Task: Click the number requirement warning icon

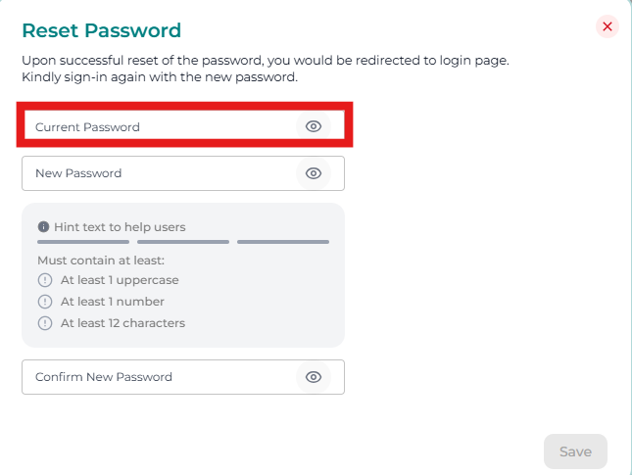Action: pyautogui.click(x=43, y=302)
